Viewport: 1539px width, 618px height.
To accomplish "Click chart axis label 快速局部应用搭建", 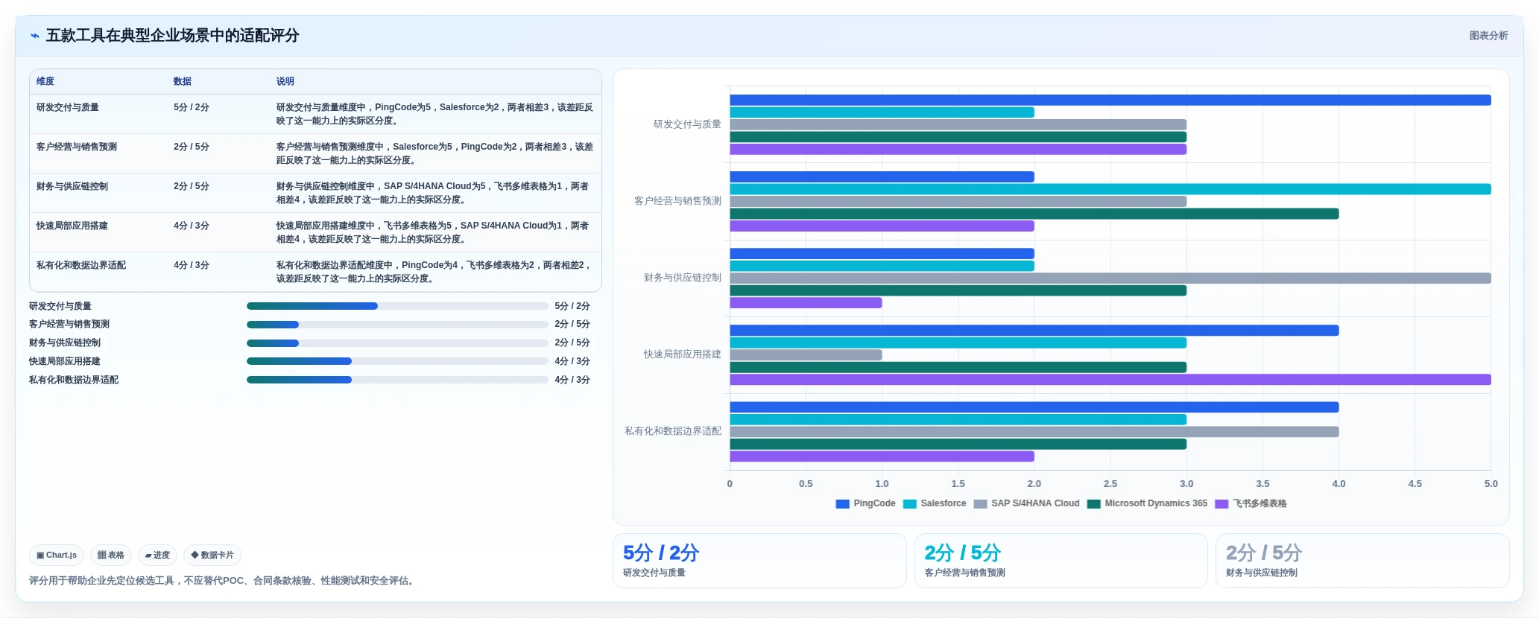I will click(683, 354).
